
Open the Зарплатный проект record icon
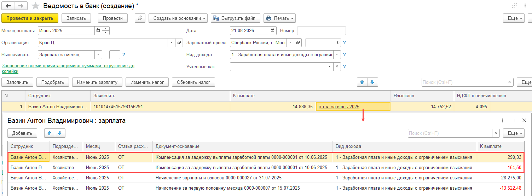click(x=298, y=43)
